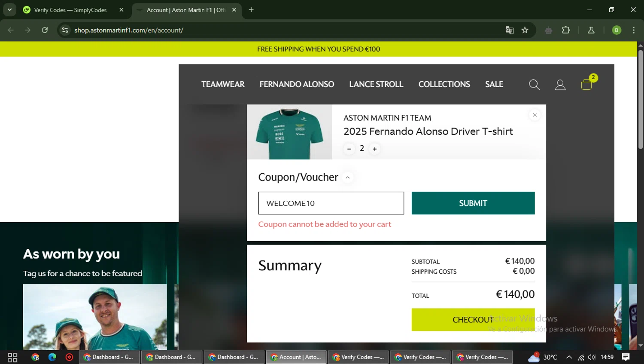Open the volume speaker tray icon
Image resolution: width=644 pixels, height=364 pixels.
point(592,357)
